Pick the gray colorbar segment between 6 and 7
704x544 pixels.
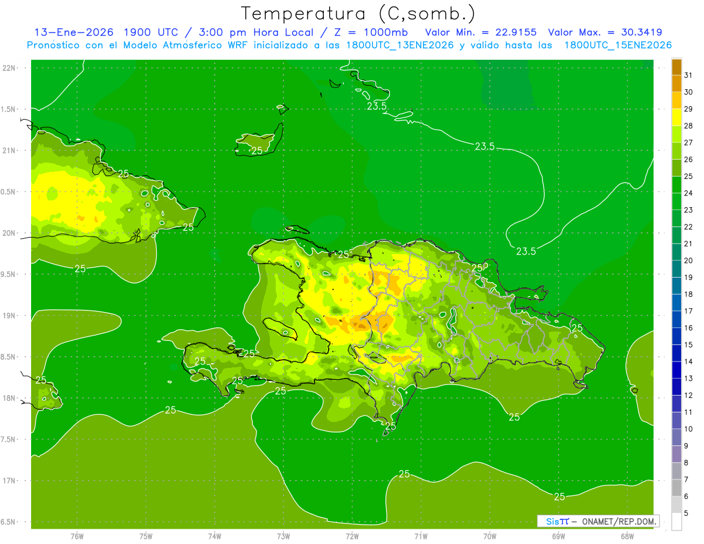point(676,488)
